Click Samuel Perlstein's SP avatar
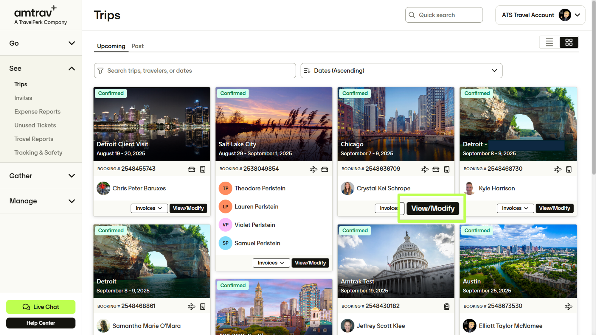The image size is (596, 335). [x=225, y=243]
